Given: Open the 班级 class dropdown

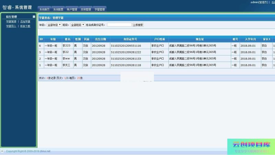Looking at the screenshot, I should [x=78, y=25].
